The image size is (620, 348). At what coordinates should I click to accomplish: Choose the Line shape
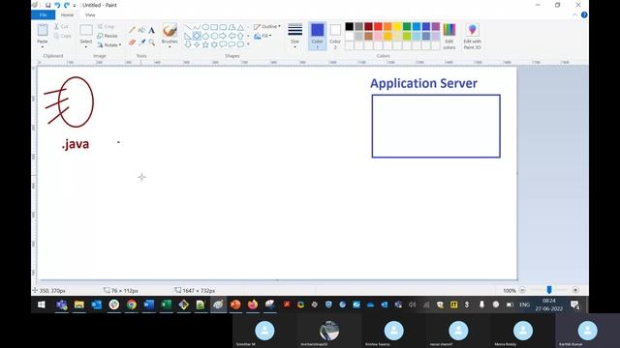tap(188, 27)
